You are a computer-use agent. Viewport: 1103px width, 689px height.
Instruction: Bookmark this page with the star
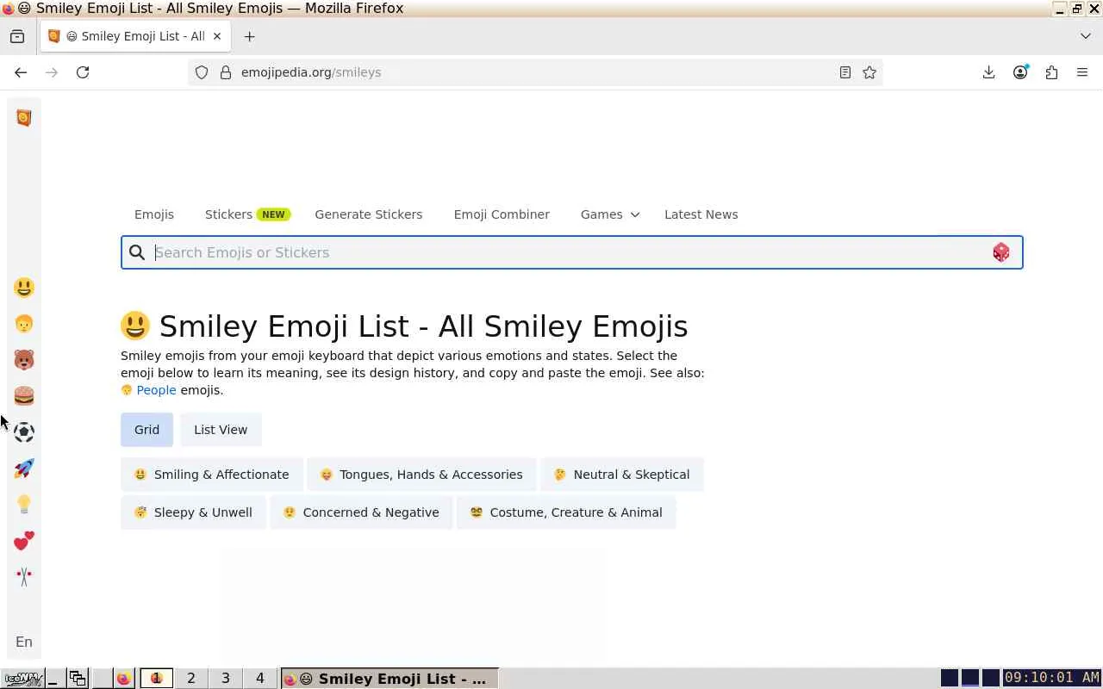pos(869,72)
